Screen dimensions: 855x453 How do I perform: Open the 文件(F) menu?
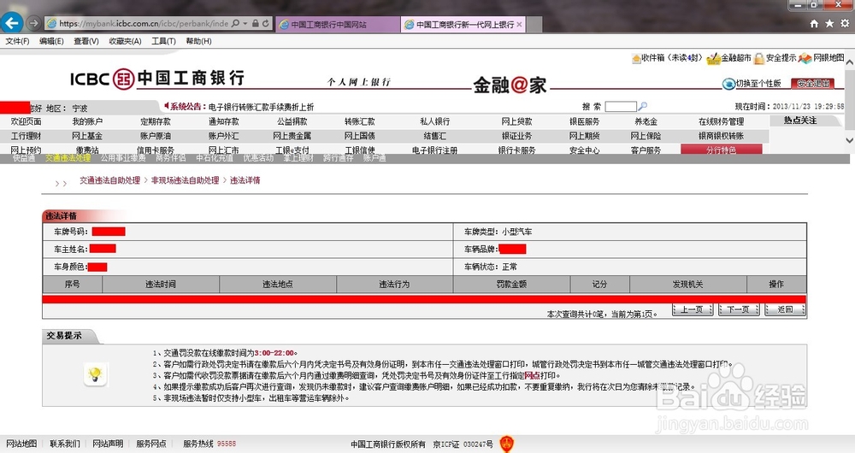(17, 41)
